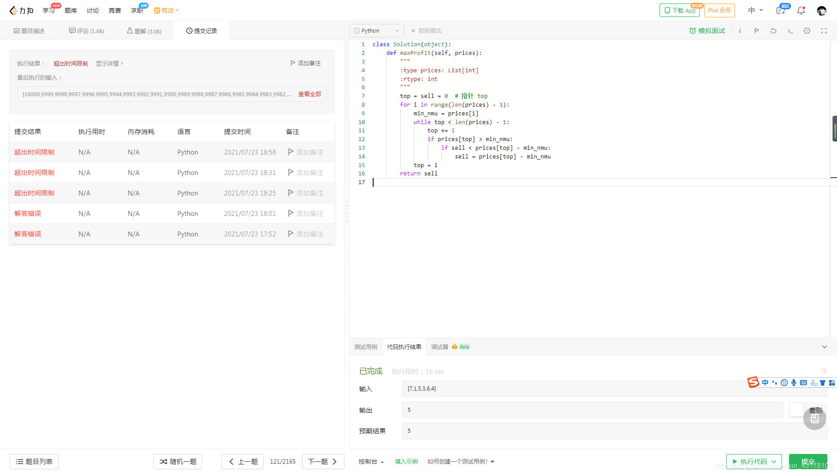Add note flag for 18:58 submission

[x=306, y=152]
